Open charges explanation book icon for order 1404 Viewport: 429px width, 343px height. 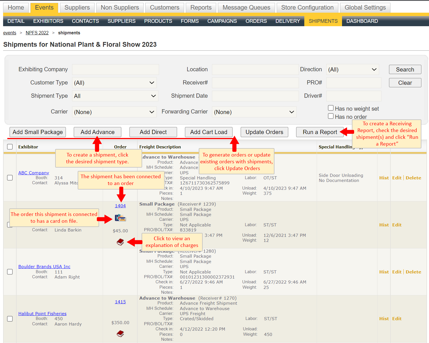tap(120, 242)
